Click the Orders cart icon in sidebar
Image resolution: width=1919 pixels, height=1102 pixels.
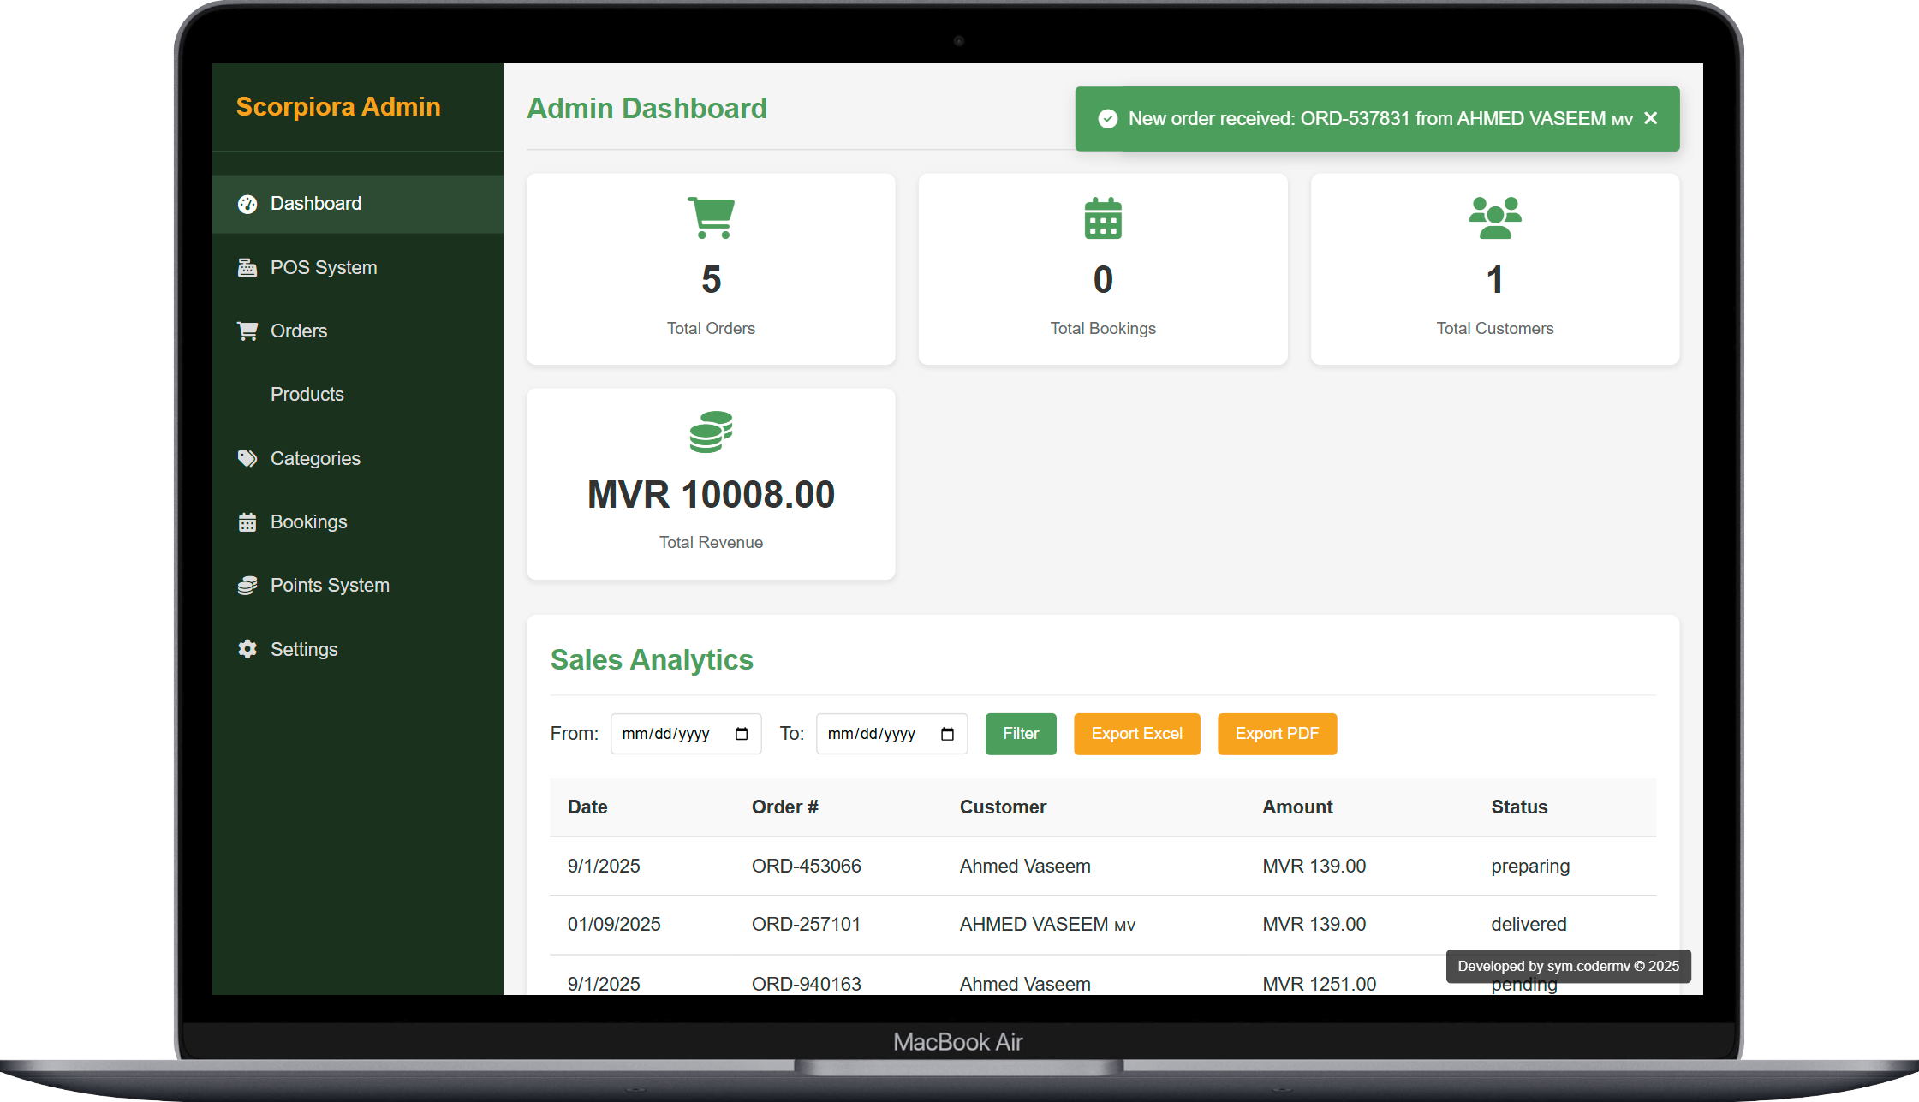coord(247,331)
